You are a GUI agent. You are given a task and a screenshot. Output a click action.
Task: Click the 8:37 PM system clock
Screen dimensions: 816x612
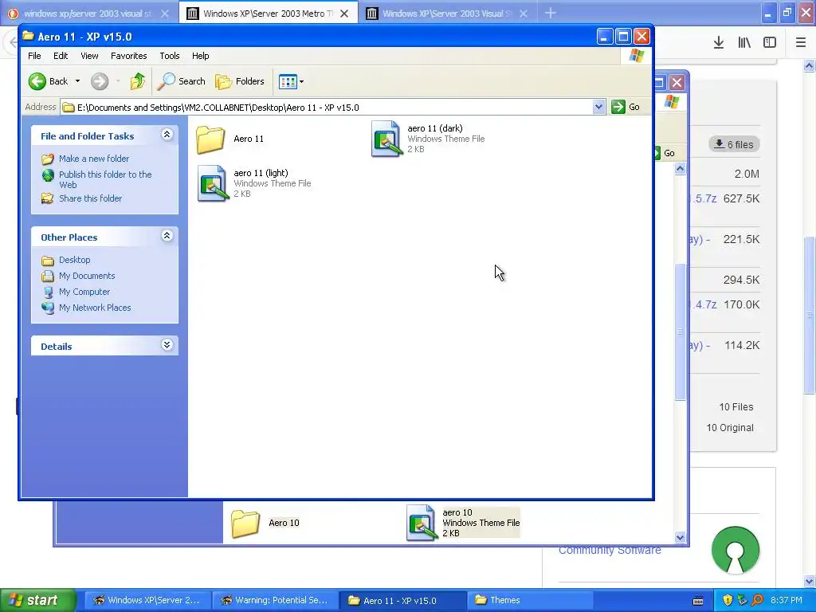point(787,600)
